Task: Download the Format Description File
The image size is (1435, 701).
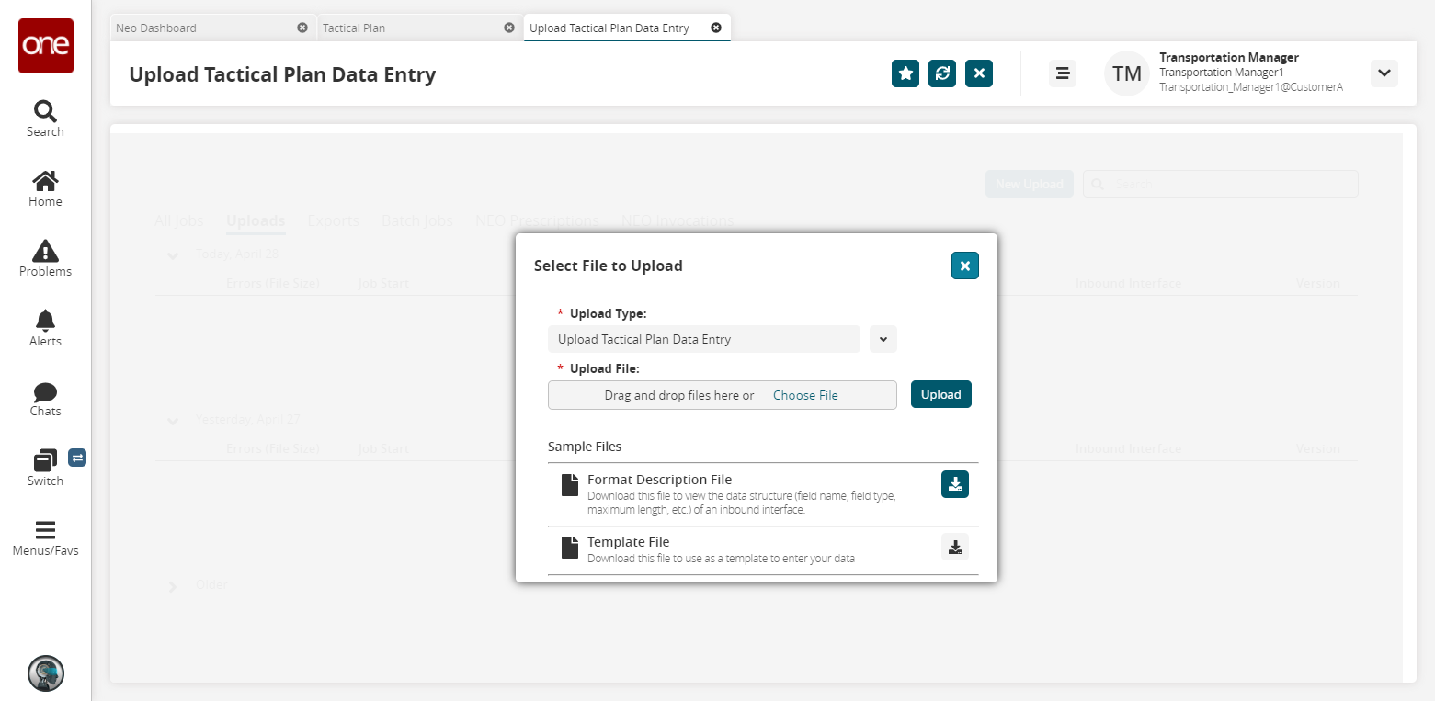Action: pyautogui.click(x=955, y=484)
